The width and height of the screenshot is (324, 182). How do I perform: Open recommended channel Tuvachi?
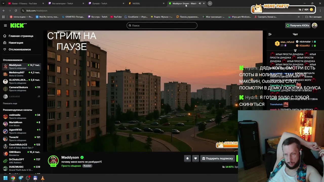tap(22, 139)
